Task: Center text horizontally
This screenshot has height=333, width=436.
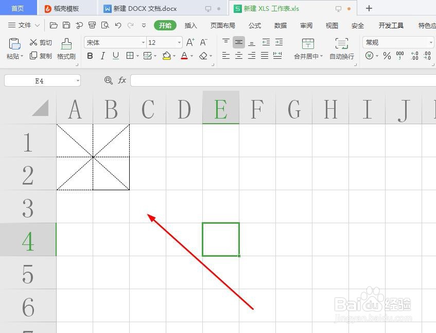Action: (x=238, y=55)
